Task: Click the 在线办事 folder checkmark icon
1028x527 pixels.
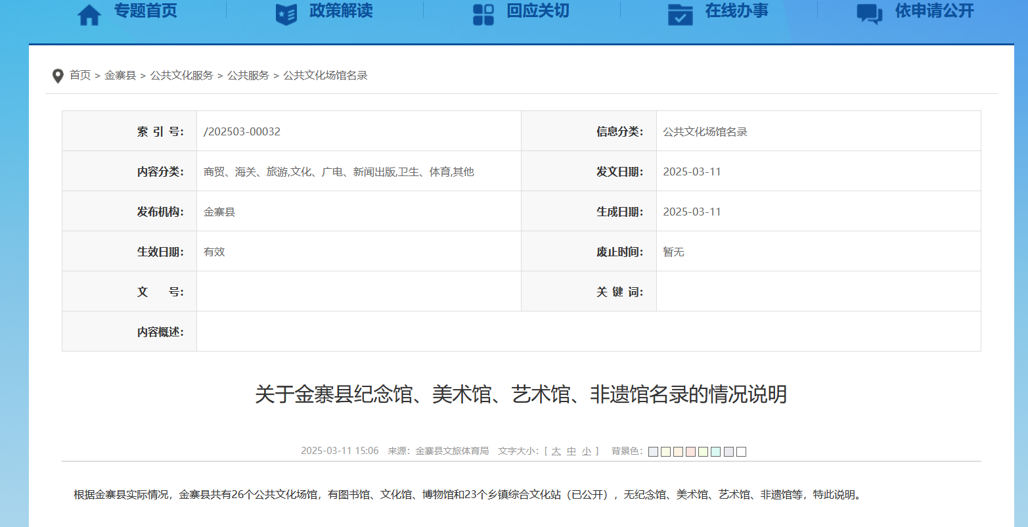Action: (680, 14)
